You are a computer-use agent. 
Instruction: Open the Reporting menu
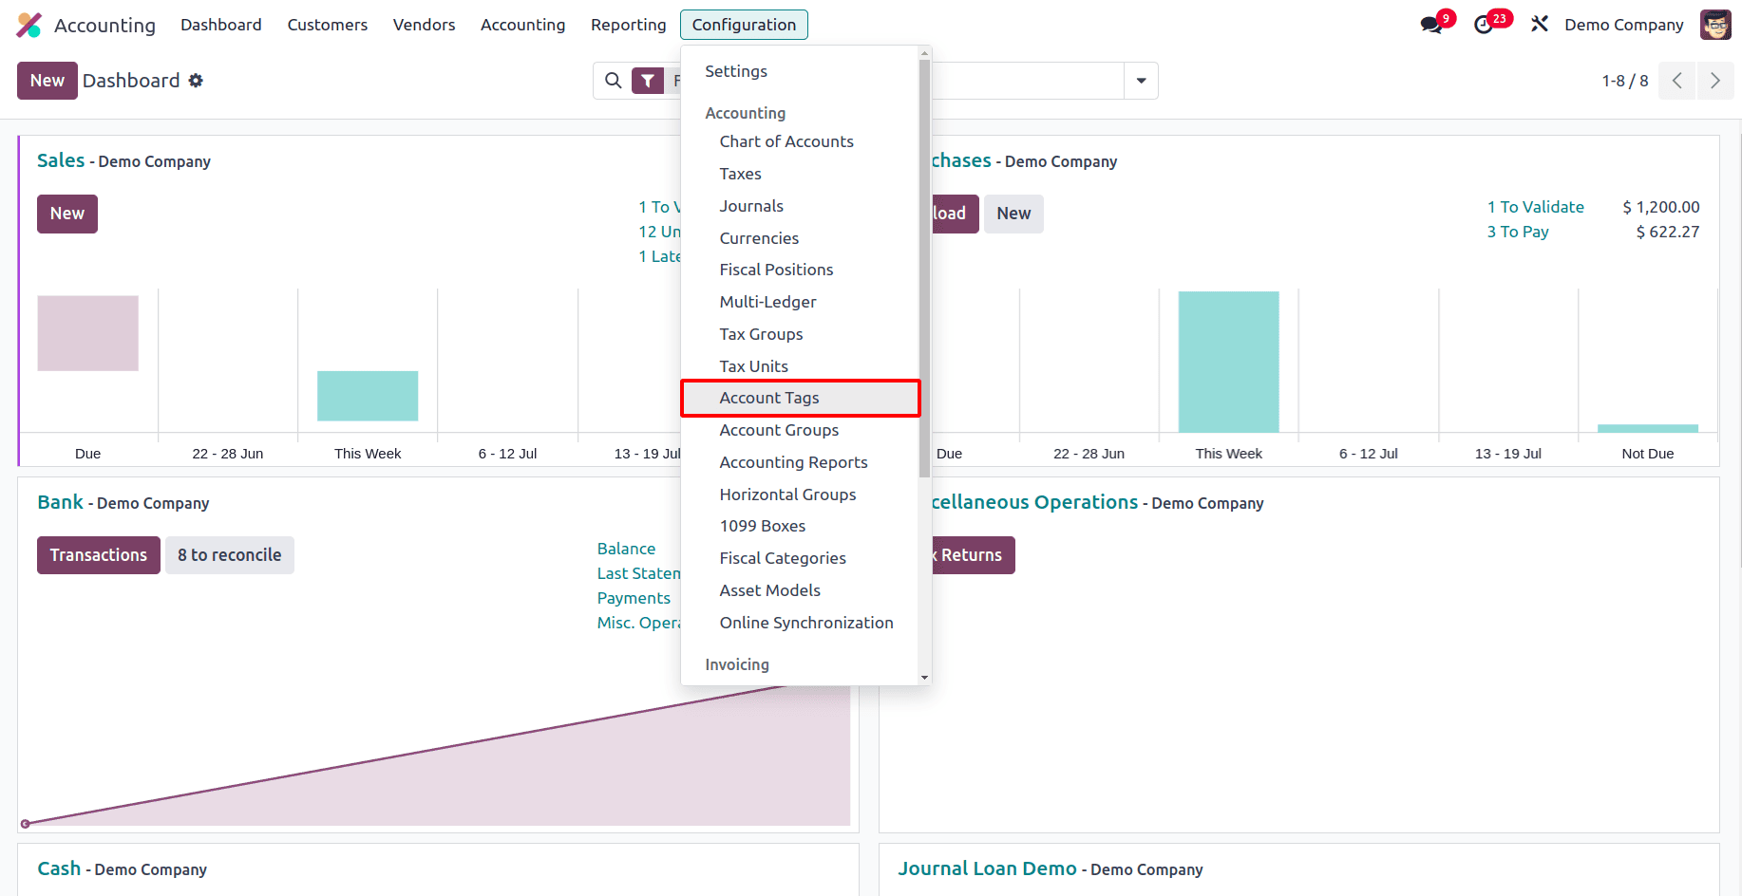pos(628,25)
